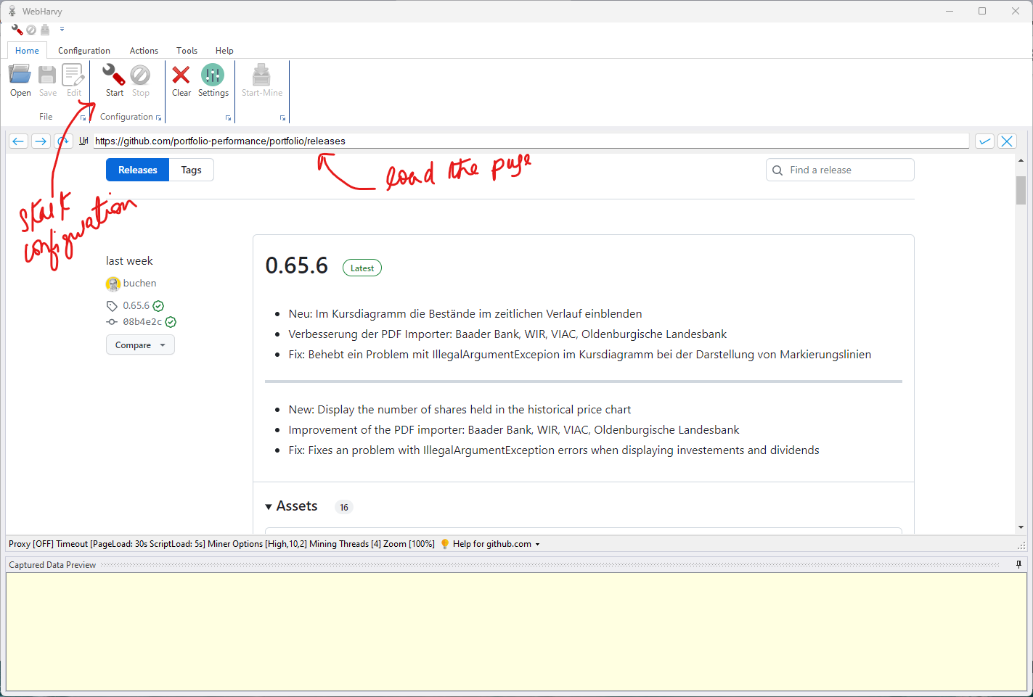Open the Help for github.com dropdown
The image size is (1033, 697).
[496, 544]
